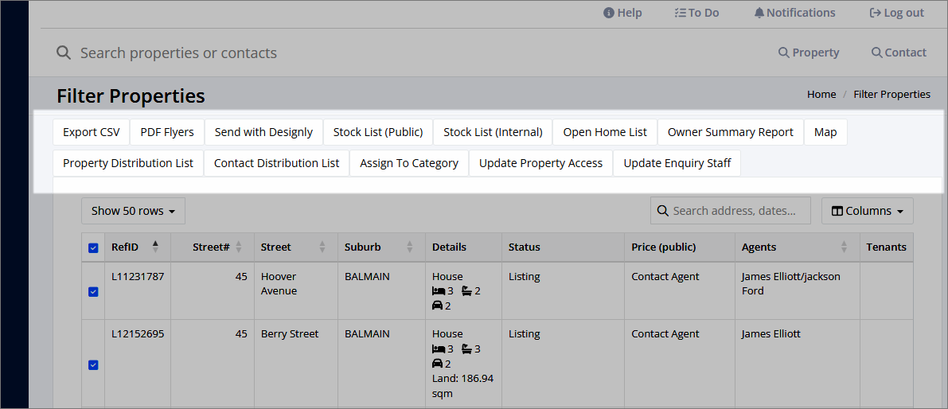Click the Notifications bell icon
The image size is (948, 409).
(759, 13)
